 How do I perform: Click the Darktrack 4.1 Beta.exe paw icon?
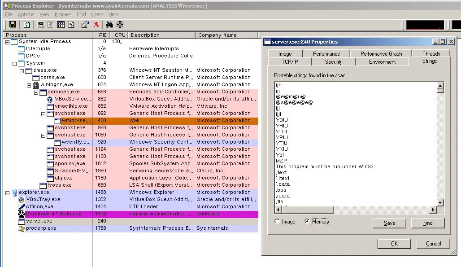coord(22,214)
